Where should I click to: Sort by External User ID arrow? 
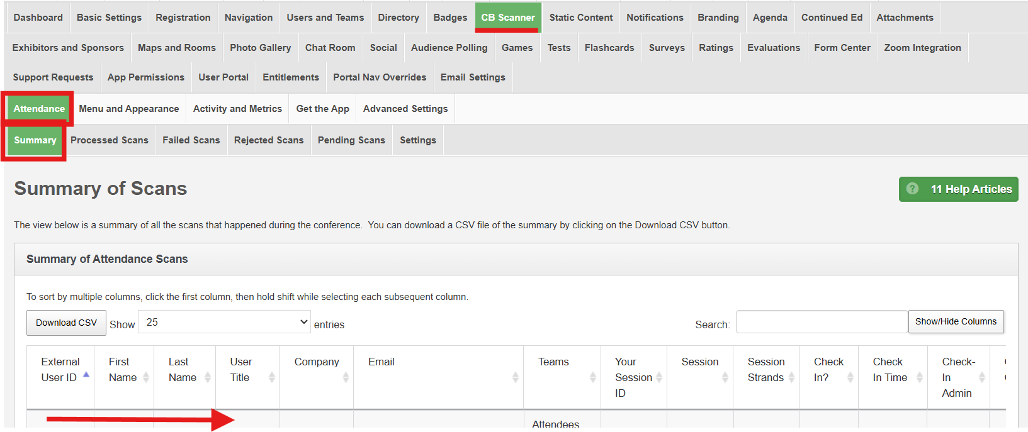(x=86, y=375)
